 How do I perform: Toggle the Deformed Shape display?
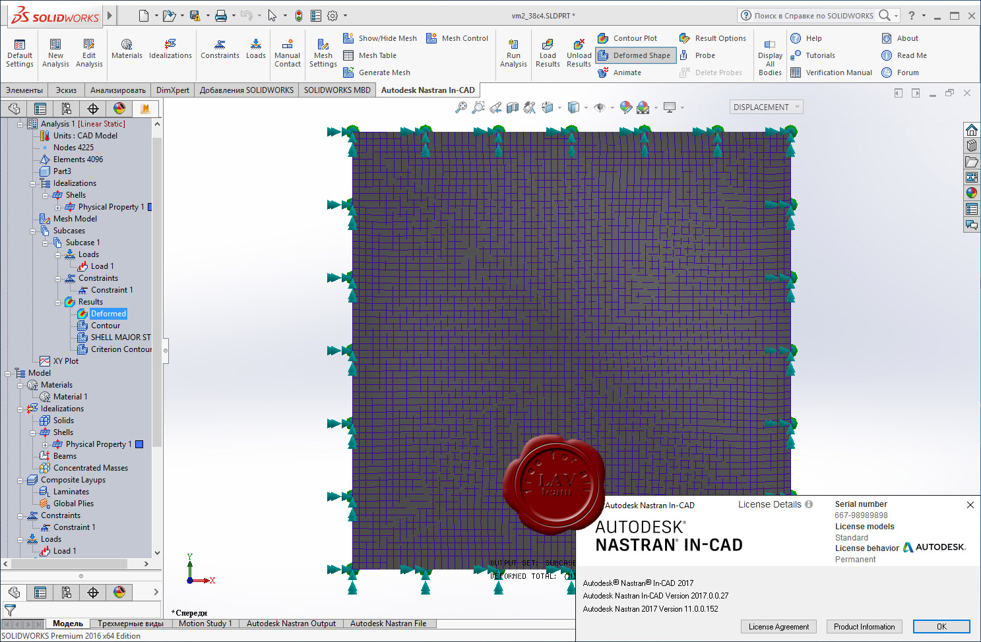click(635, 55)
